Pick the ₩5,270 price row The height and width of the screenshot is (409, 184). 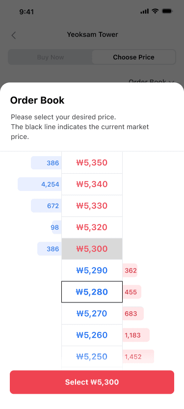[92, 313]
